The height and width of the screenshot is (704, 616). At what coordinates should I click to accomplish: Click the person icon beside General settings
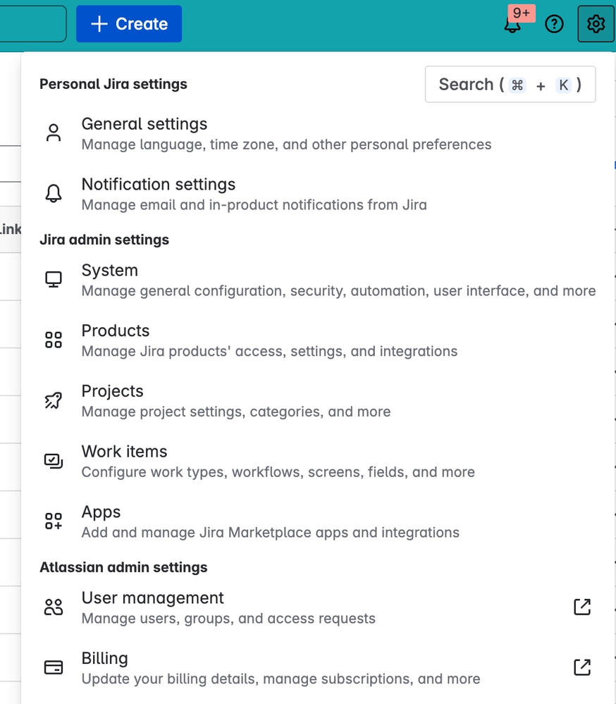tap(53, 132)
